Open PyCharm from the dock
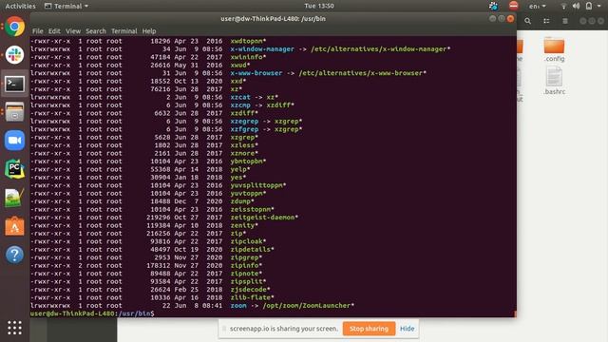Viewport: 608px width, 342px height. click(15, 169)
